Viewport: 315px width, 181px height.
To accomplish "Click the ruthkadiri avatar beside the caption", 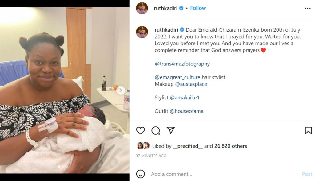I will pos(142,32).
